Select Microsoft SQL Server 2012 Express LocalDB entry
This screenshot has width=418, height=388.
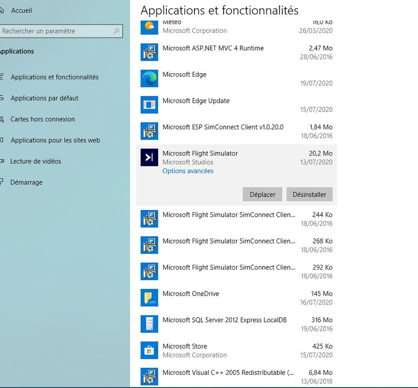click(x=225, y=320)
